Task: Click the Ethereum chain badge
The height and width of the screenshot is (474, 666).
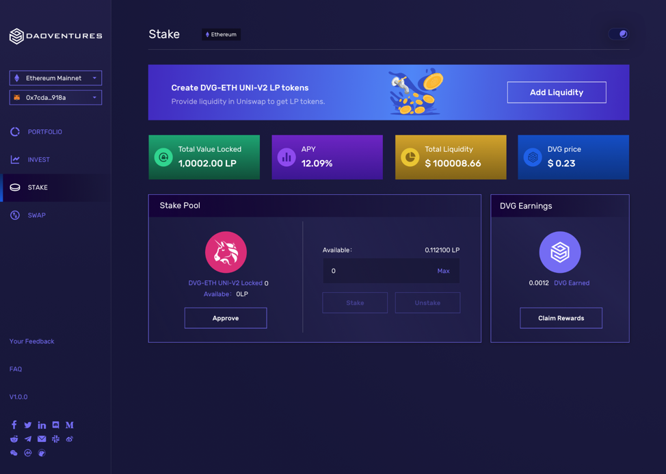Action: 222,34
